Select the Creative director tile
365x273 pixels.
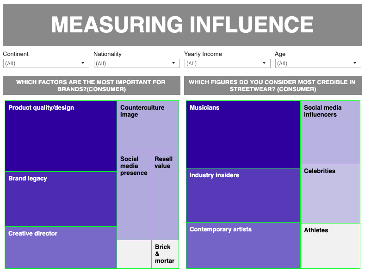click(61, 248)
